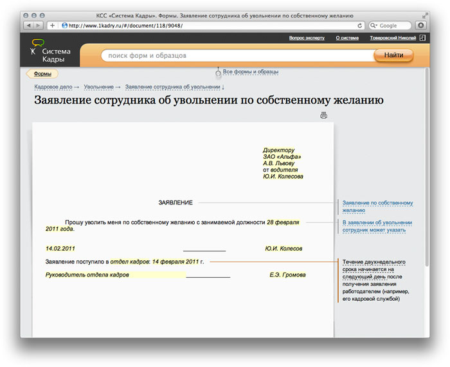
Task: Toggle the Все формы и образцы switch
Action: pyautogui.click(x=219, y=73)
